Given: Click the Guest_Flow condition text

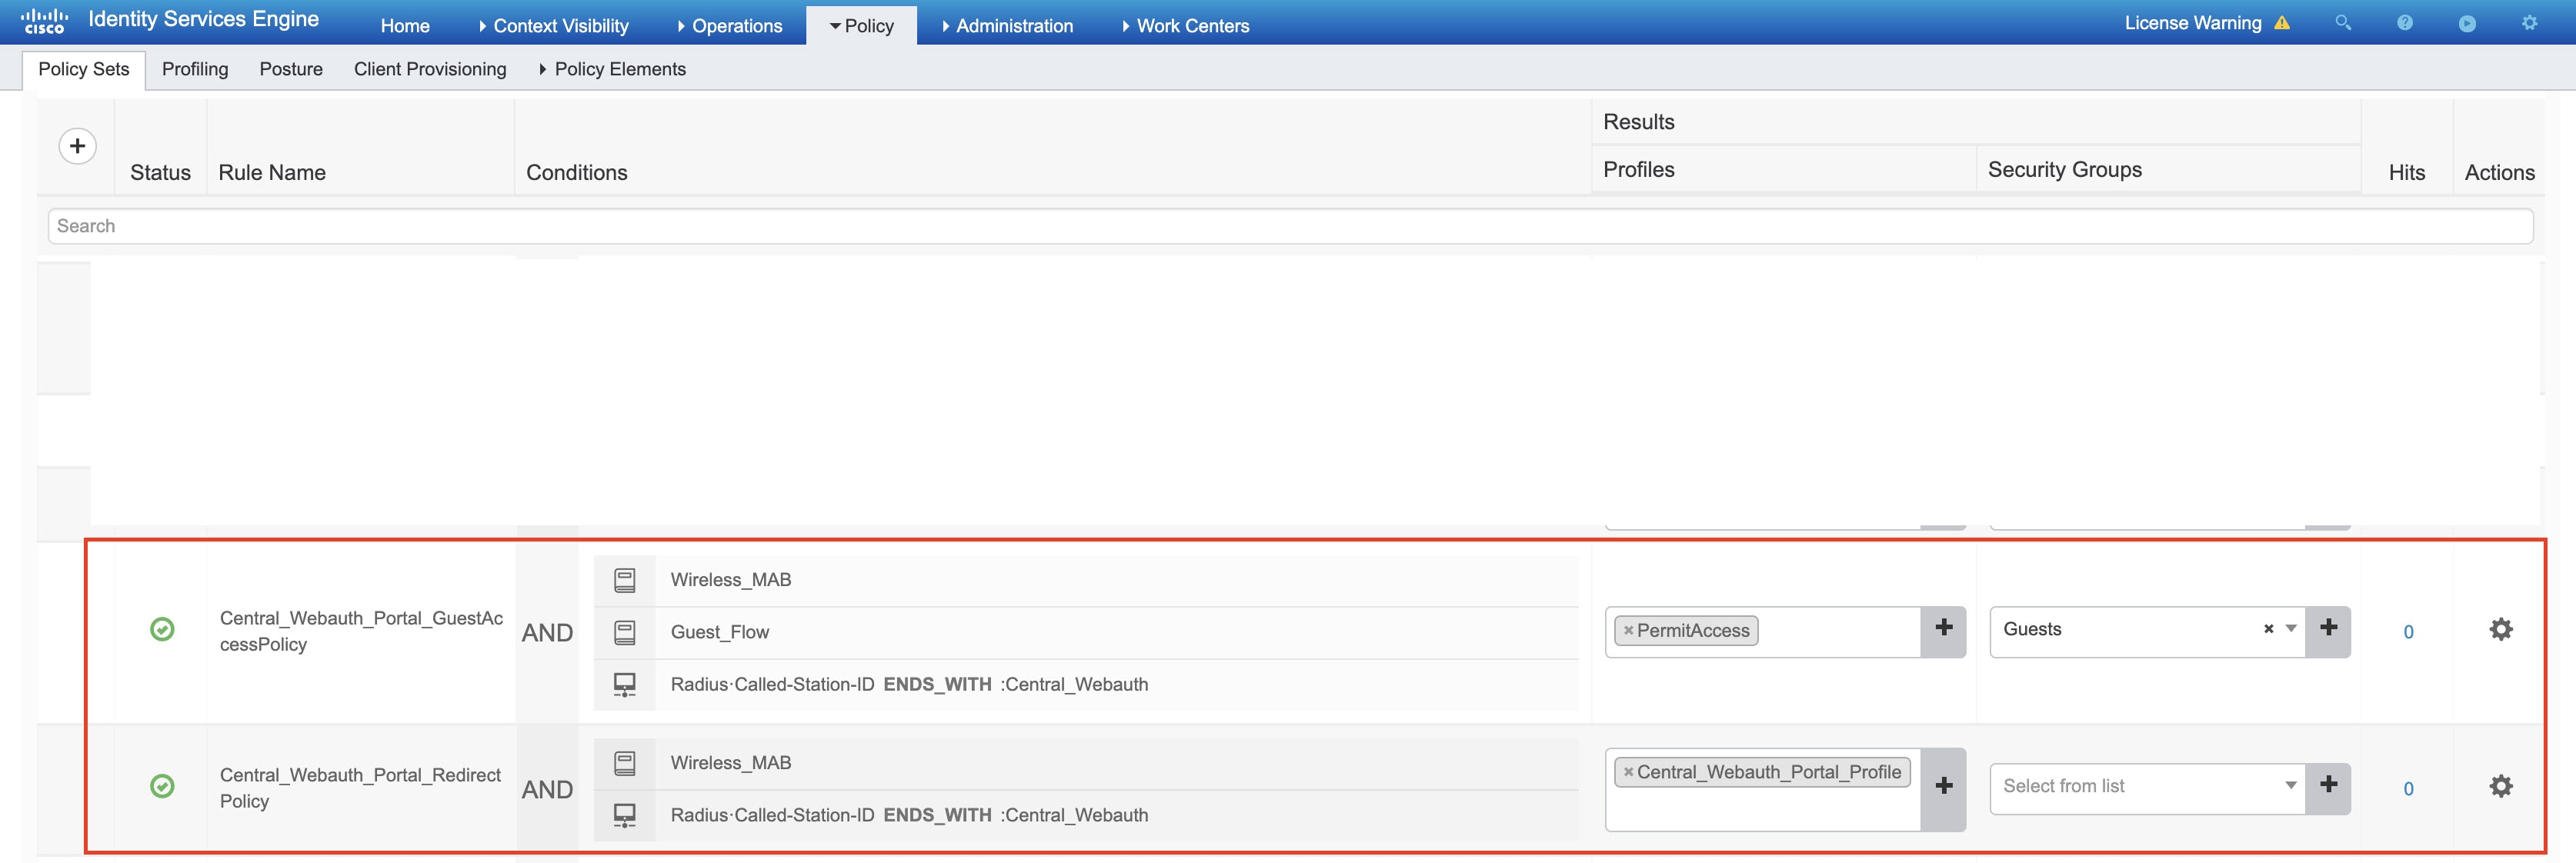Looking at the screenshot, I should pos(720,632).
